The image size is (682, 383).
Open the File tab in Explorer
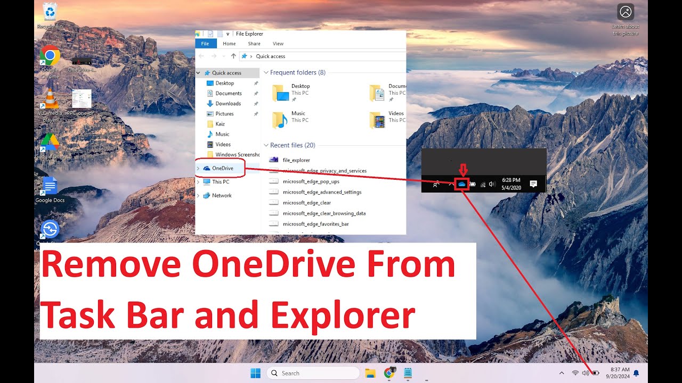pos(205,44)
